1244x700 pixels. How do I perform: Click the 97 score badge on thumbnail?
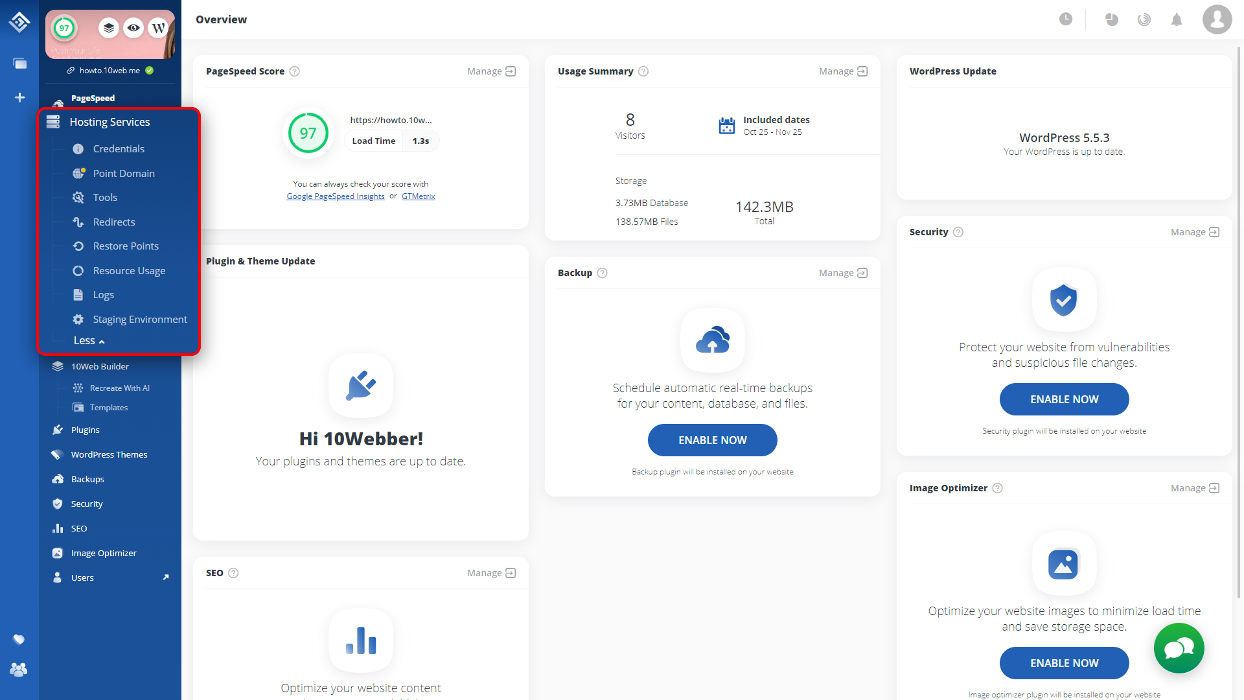[64, 28]
